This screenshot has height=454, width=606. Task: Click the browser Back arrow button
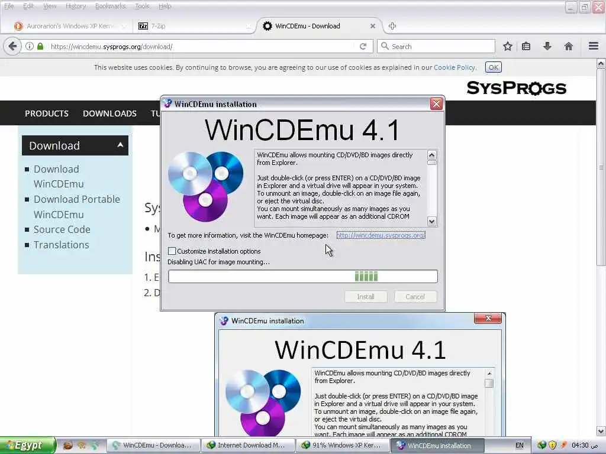[12, 46]
